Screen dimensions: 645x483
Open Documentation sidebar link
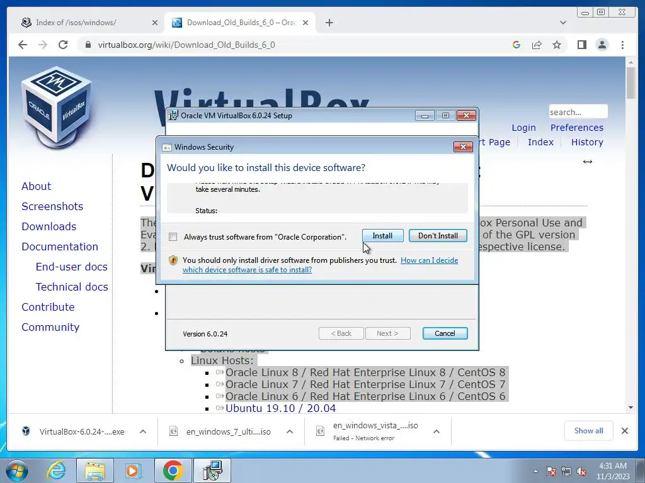coord(60,247)
